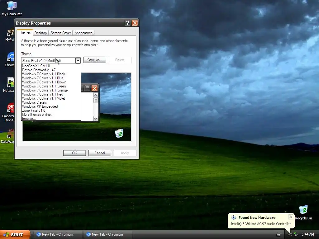This screenshot has height=239, width=319.
Task: Select the Windows Classic theme
Action: [x=51, y=102]
